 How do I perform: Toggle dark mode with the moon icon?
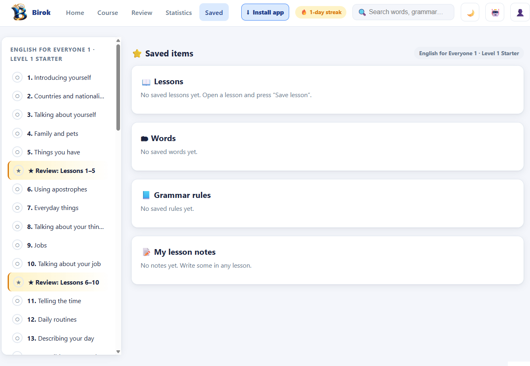(470, 12)
